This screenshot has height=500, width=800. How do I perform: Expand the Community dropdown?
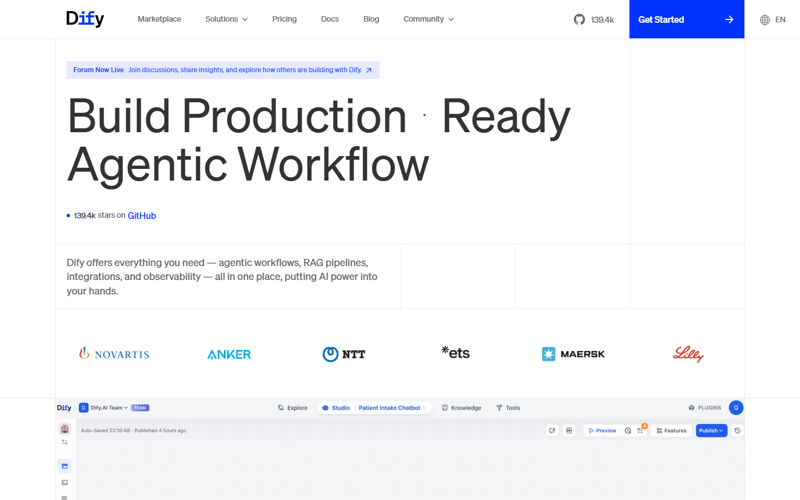click(x=428, y=19)
